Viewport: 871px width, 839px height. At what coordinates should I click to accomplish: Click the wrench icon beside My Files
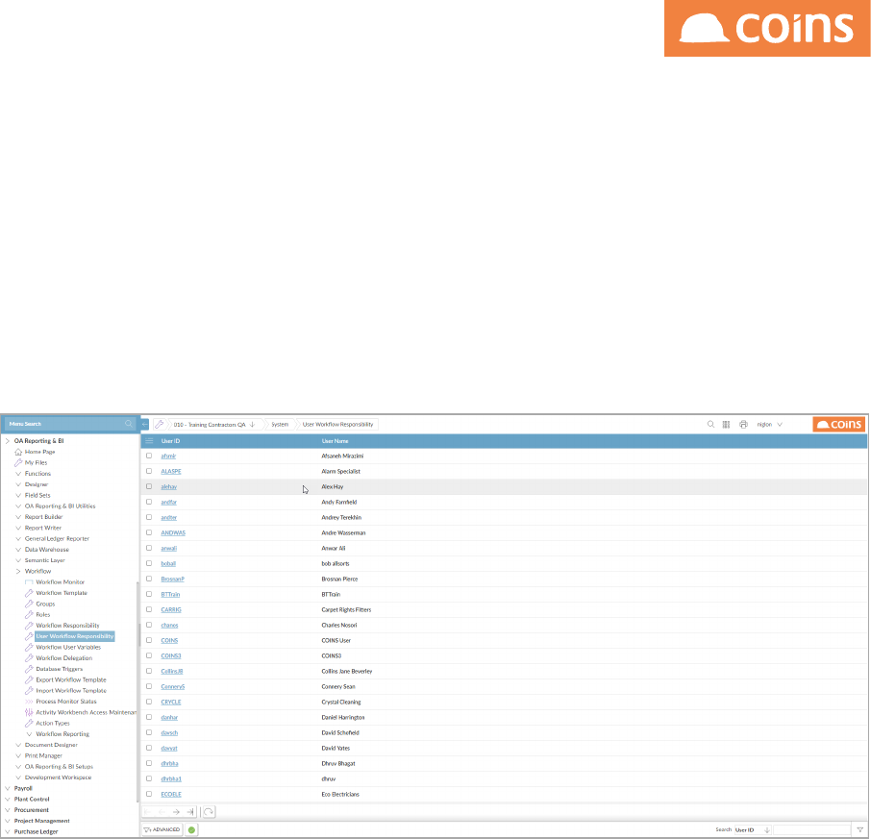(x=18, y=462)
